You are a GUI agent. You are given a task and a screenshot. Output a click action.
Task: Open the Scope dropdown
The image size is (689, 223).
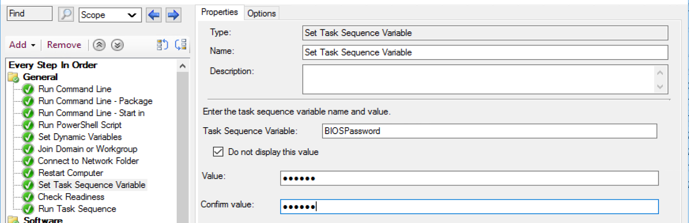110,15
